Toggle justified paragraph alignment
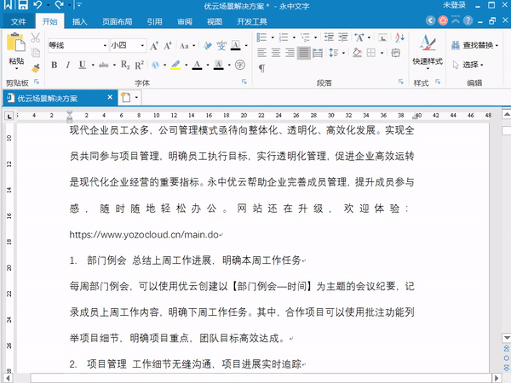Viewport: 511px width, 383px height. tap(303, 54)
